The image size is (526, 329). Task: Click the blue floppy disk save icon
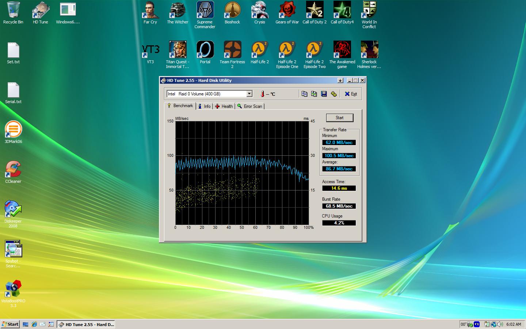pos(324,94)
